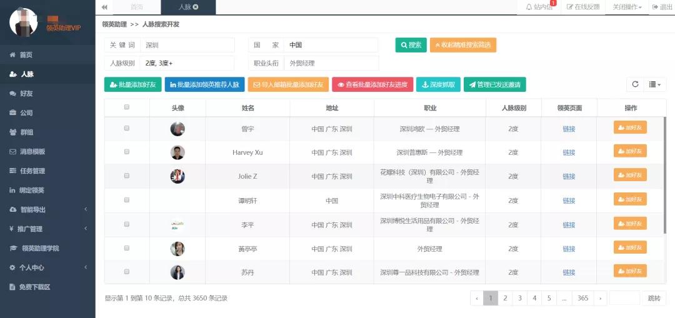Image resolution: width=675 pixels, height=318 pixels.
Task: Toggle the select-all header checkbox
Action: click(126, 107)
